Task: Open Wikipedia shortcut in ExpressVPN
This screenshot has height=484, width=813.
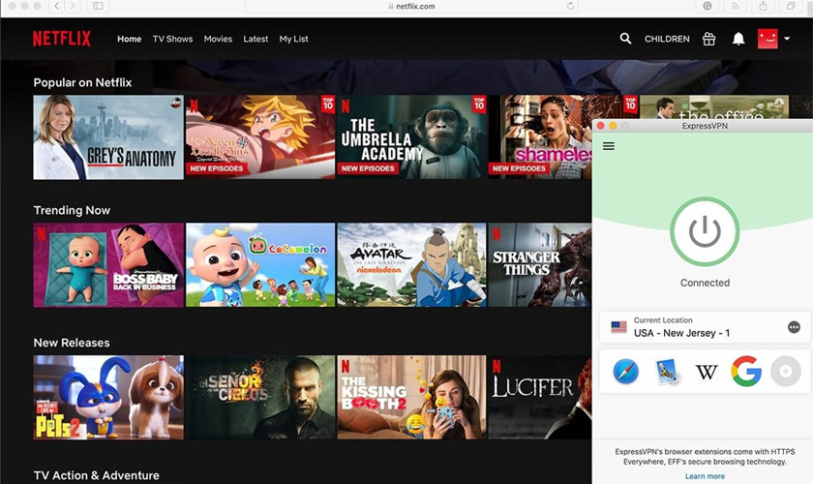Action: (707, 372)
